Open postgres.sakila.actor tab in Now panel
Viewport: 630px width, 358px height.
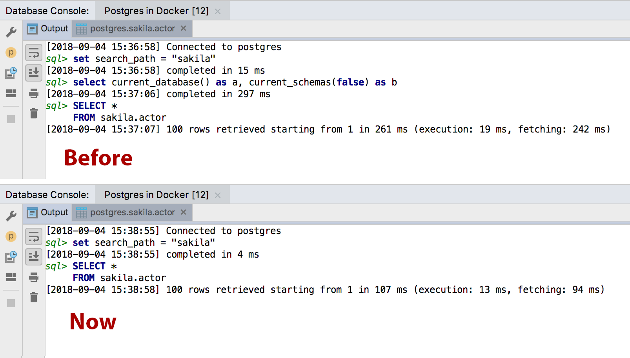pos(132,213)
